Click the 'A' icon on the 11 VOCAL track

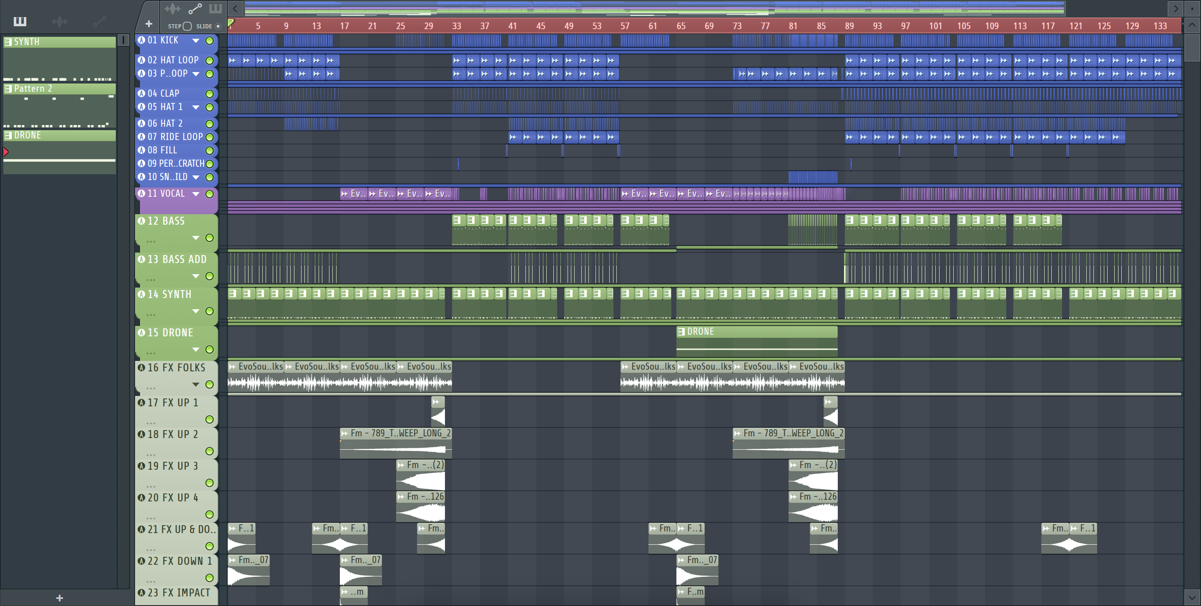(141, 193)
